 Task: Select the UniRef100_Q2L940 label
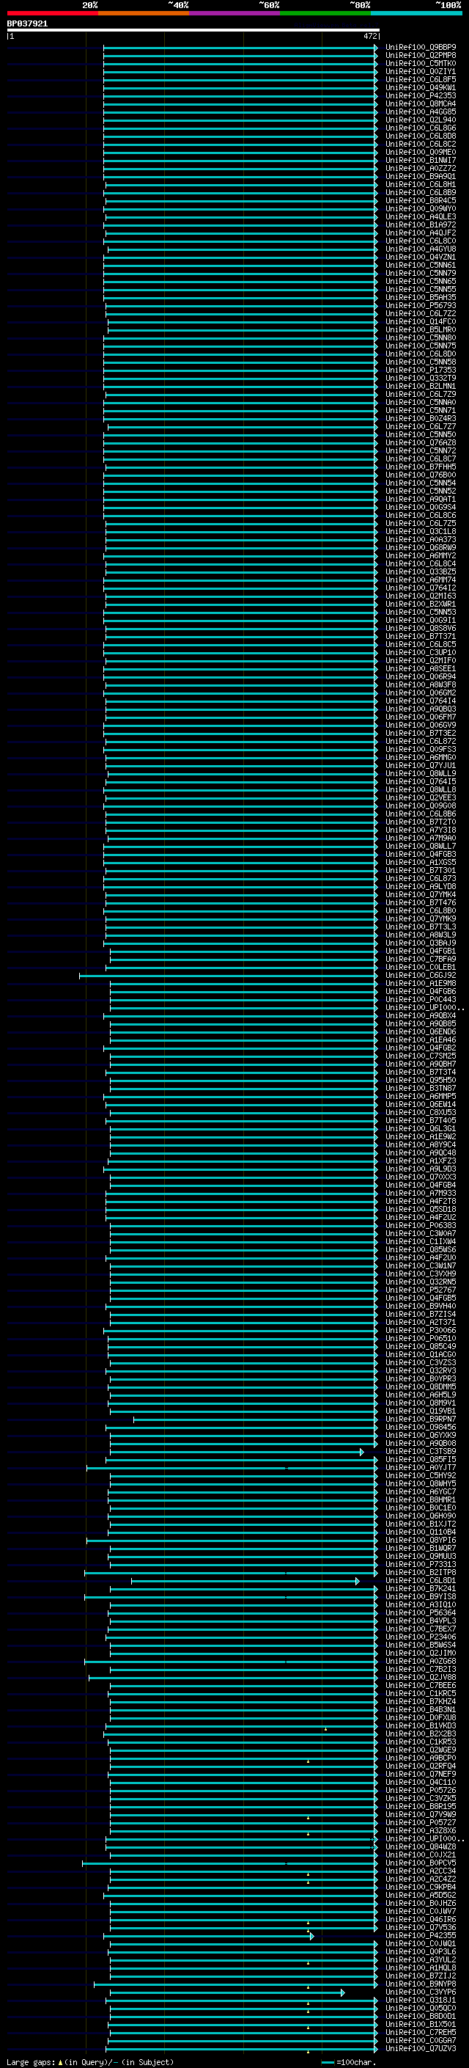[x=420, y=120]
